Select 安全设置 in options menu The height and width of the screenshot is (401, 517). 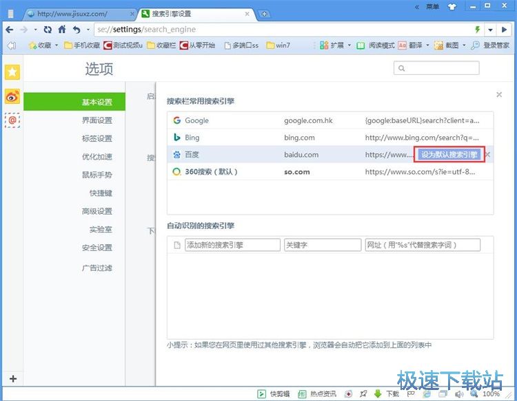tap(97, 248)
